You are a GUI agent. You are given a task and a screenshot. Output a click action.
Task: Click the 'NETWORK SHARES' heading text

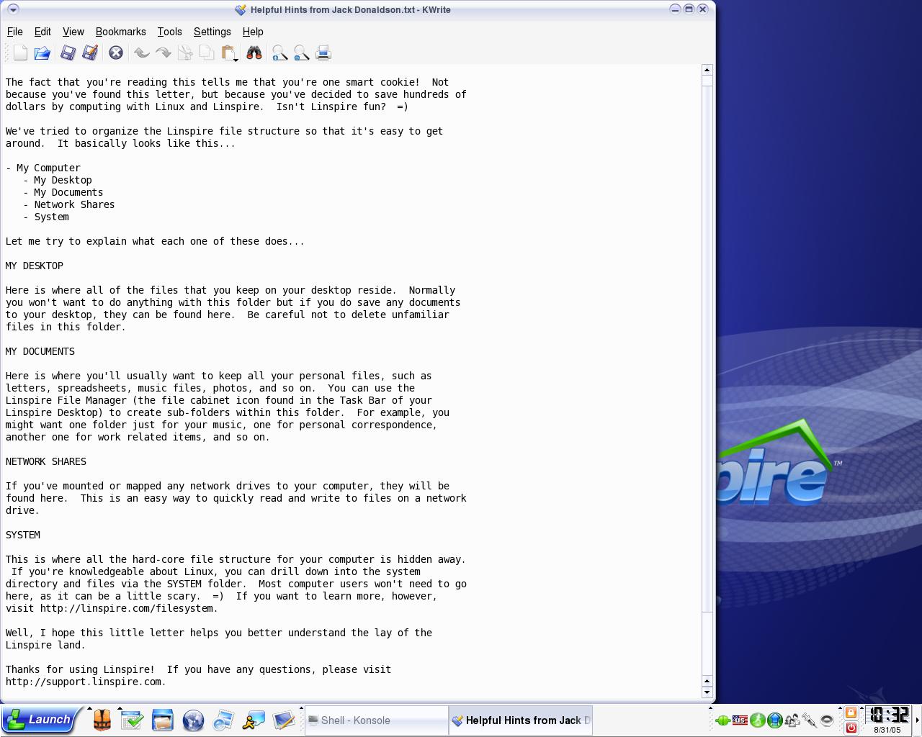click(46, 461)
